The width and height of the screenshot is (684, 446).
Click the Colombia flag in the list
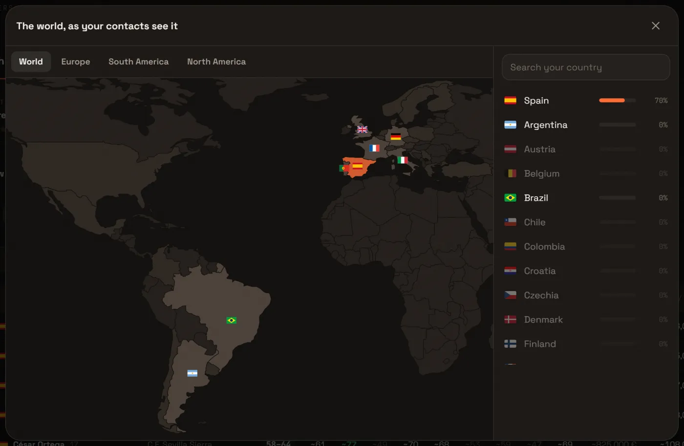click(x=510, y=247)
